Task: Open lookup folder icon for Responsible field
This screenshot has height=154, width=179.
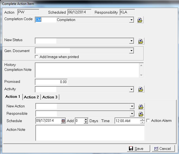Action: point(141,114)
